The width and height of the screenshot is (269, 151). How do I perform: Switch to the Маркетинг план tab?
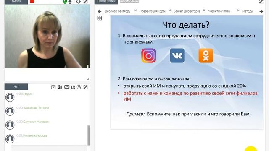coord(219,11)
